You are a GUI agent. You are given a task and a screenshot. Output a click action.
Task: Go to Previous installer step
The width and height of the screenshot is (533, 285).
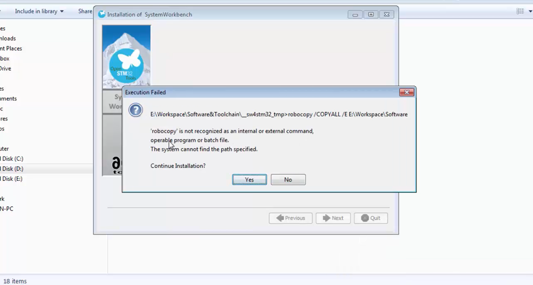coord(291,218)
